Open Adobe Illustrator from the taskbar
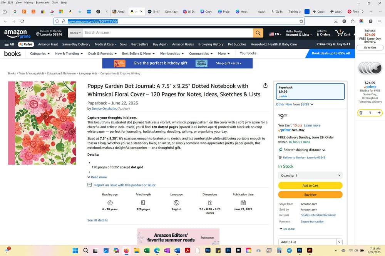 coord(310,250)
